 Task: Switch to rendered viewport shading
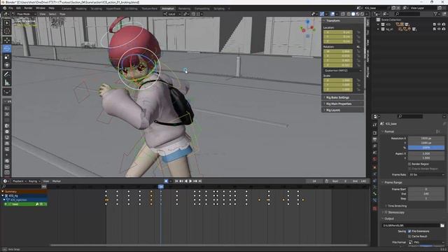click(x=363, y=14)
